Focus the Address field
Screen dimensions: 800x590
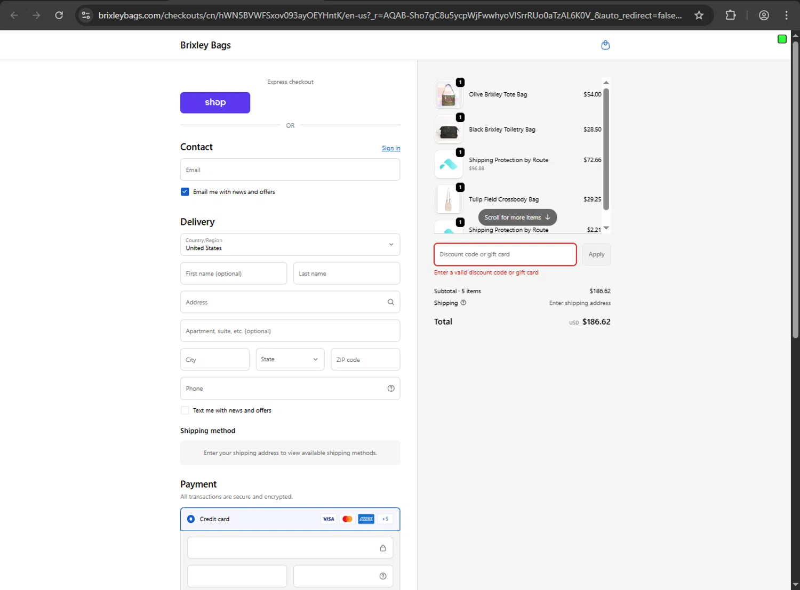(x=290, y=302)
